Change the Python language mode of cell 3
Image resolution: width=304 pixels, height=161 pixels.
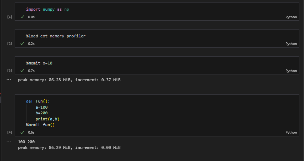pos(291,71)
